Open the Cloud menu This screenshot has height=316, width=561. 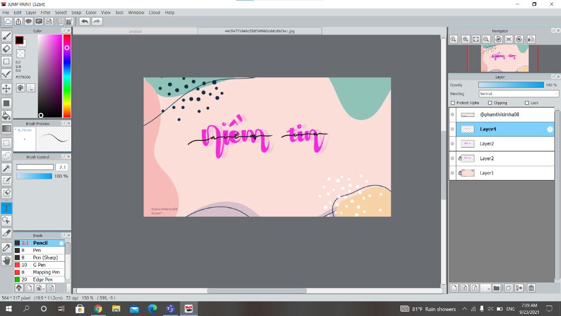[154, 13]
